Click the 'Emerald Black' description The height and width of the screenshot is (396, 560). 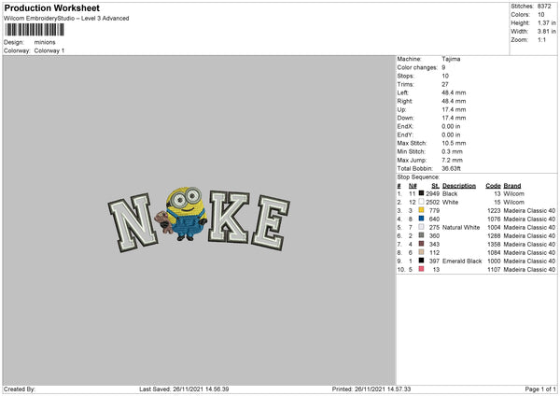click(462, 261)
